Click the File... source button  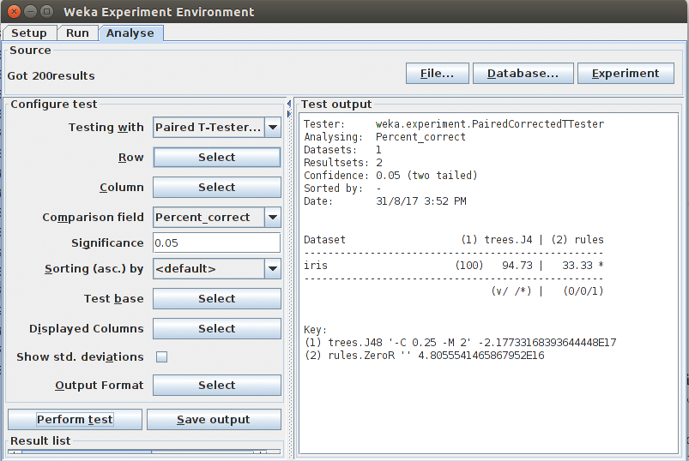pyautogui.click(x=437, y=74)
